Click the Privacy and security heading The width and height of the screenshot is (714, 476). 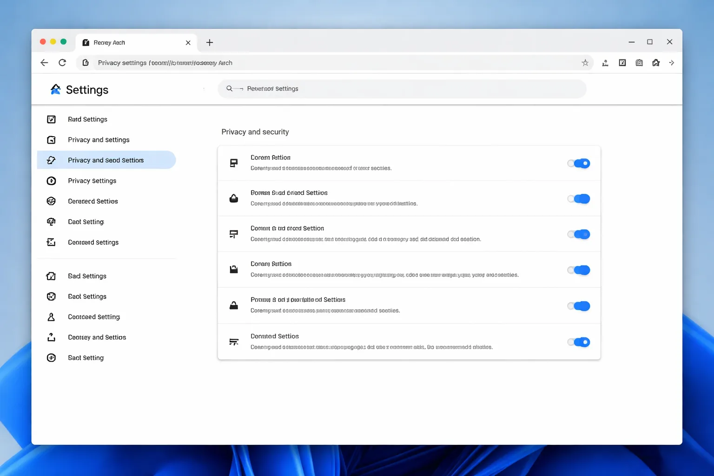(x=255, y=132)
